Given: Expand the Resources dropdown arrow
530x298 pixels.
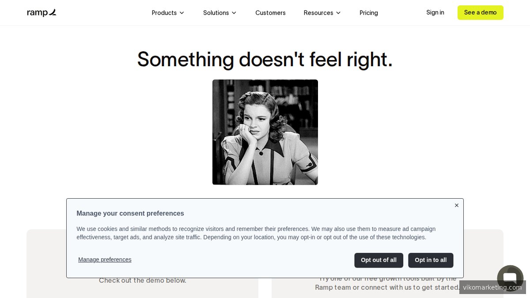Looking at the screenshot, I should tap(338, 13).
